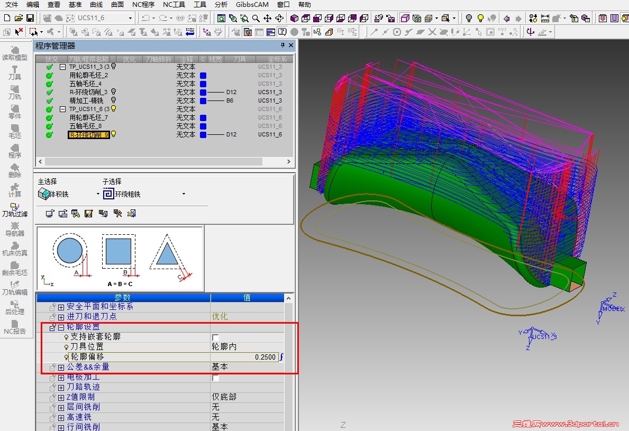629x431 pixels.
Task: Expand the 安全平面和坐标系 parameter group
Action: click(61, 307)
